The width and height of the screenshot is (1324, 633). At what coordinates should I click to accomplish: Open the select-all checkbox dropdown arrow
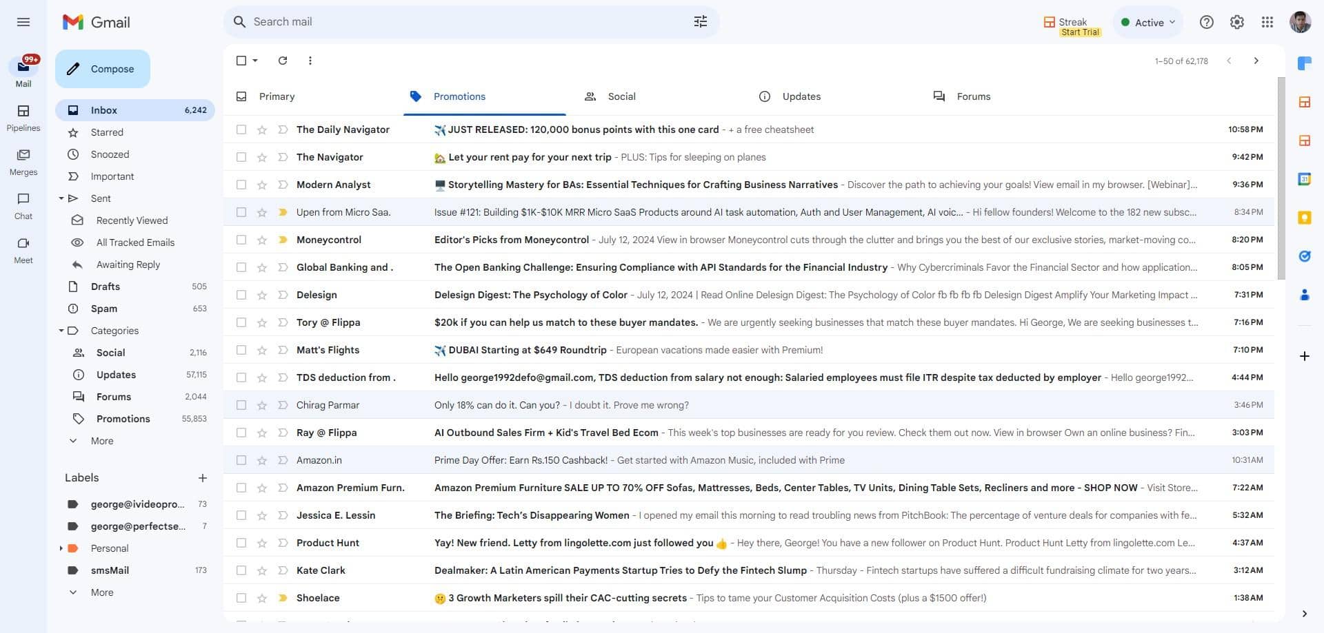(x=255, y=61)
